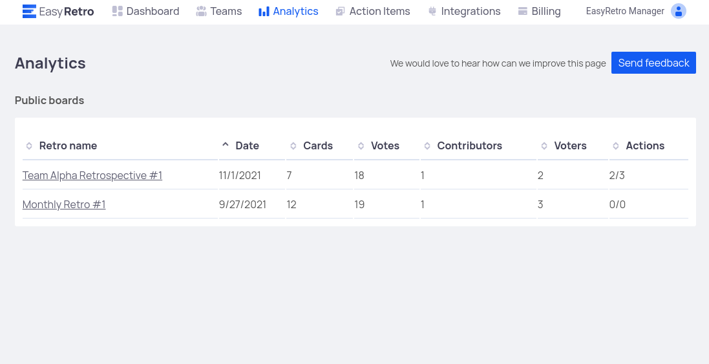Click the Analytics bar chart icon

(264, 11)
